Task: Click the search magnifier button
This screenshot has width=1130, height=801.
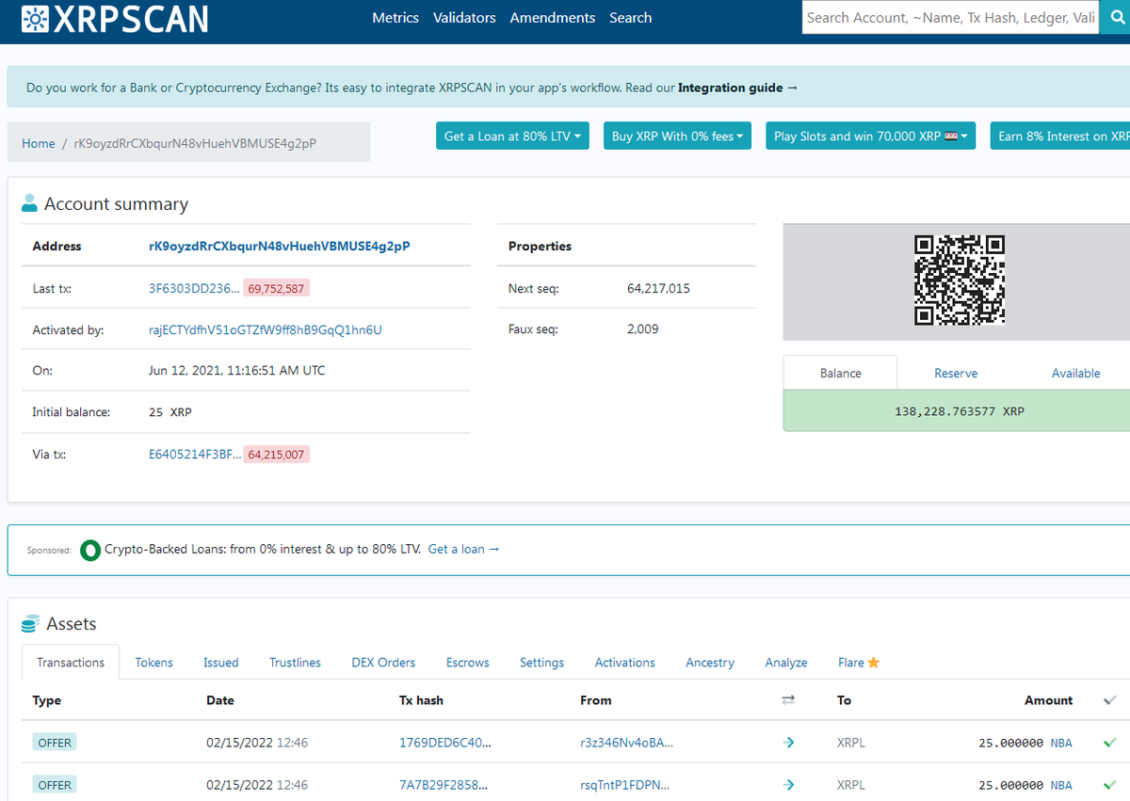Action: (1117, 17)
